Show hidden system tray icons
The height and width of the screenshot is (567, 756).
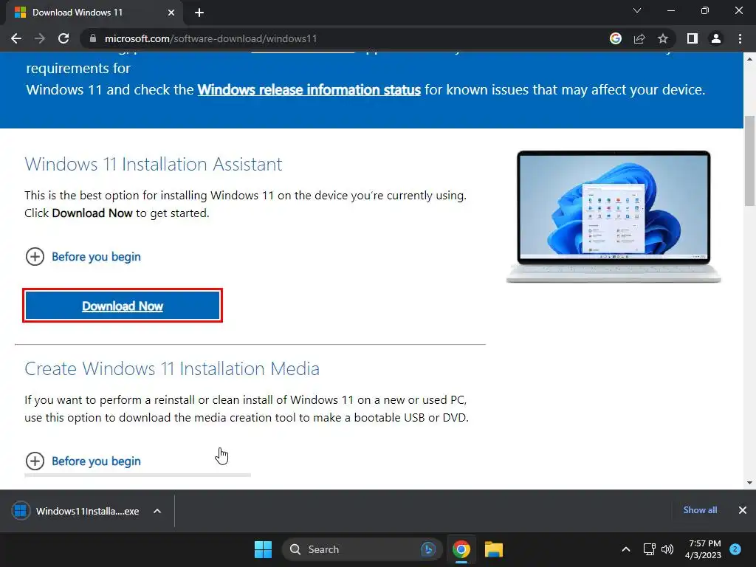pos(626,549)
